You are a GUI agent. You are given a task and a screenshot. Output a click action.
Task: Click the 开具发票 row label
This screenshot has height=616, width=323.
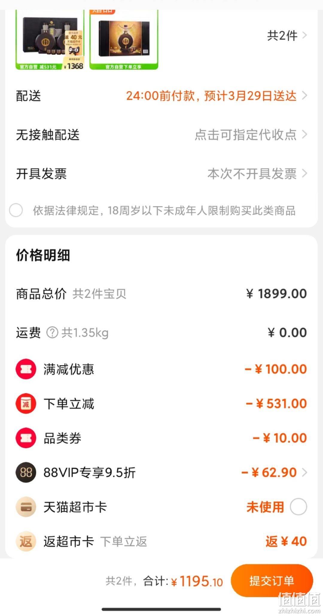[x=41, y=174]
